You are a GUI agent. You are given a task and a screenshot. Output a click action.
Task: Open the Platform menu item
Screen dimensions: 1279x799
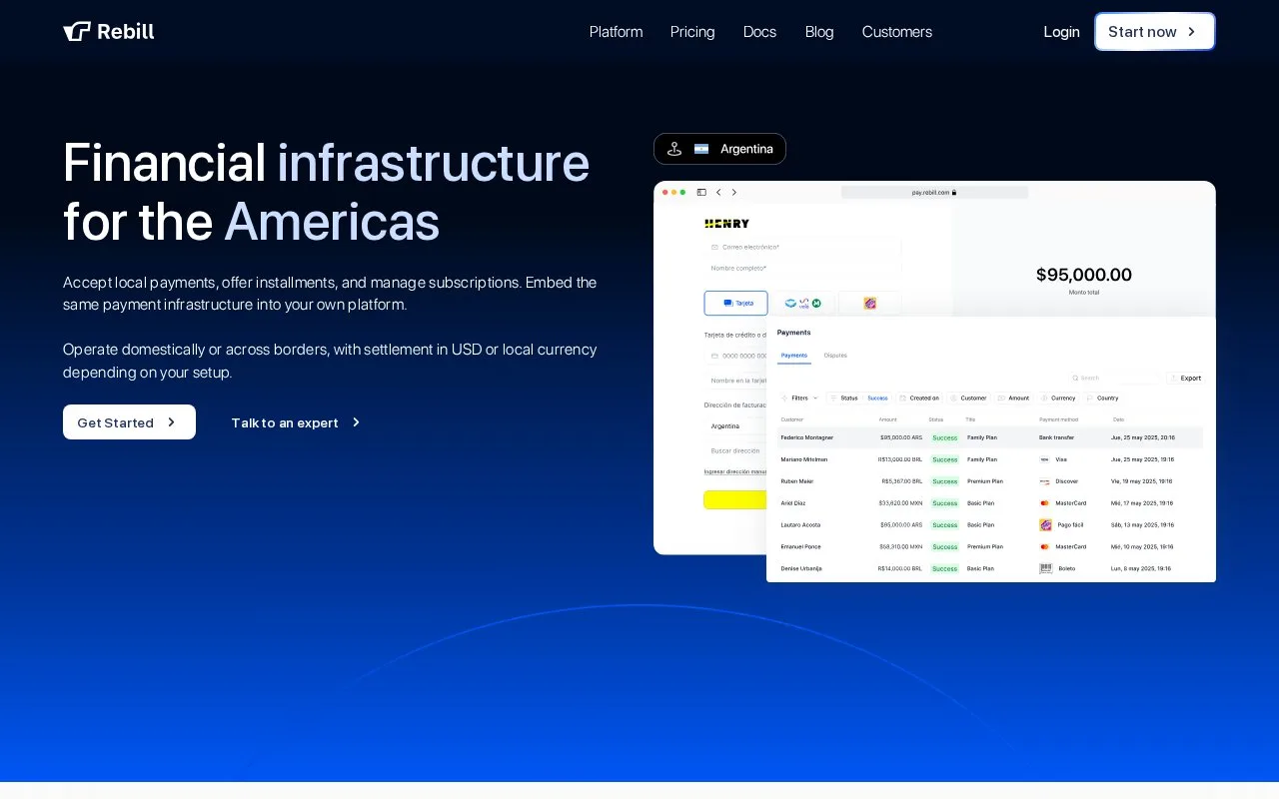[x=616, y=32]
